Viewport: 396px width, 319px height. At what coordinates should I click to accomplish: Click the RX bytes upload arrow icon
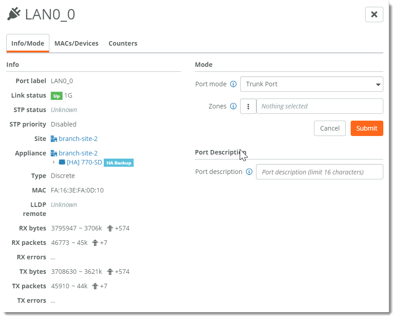(110, 228)
